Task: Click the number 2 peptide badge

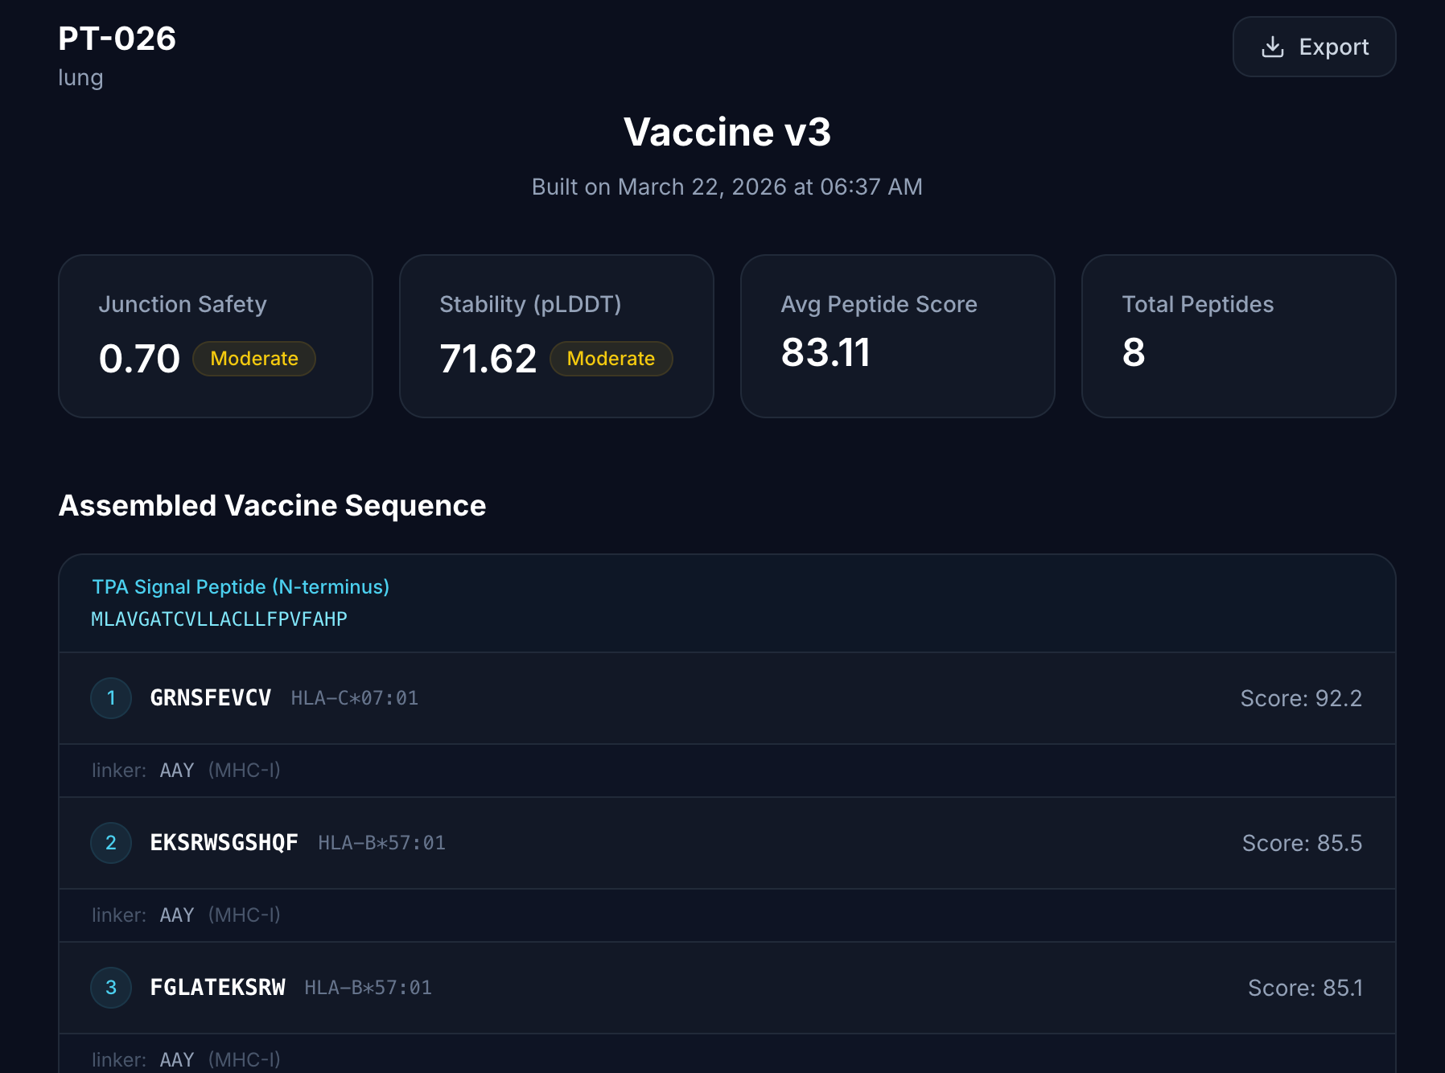Action: tap(111, 843)
